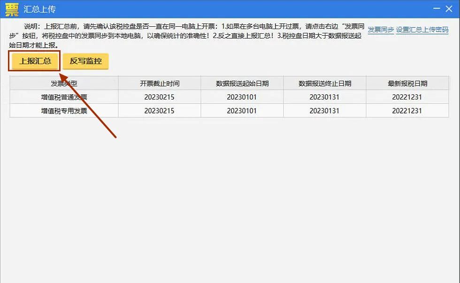Select the 数据报送起始日期 column header
The width and height of the screenshot is (460, 283).
pos(242,83)
